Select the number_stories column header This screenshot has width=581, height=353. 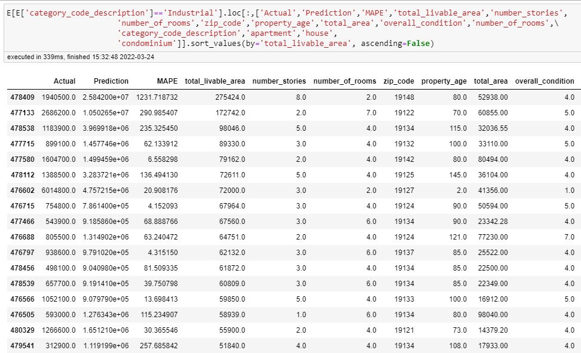coord(279,81)
